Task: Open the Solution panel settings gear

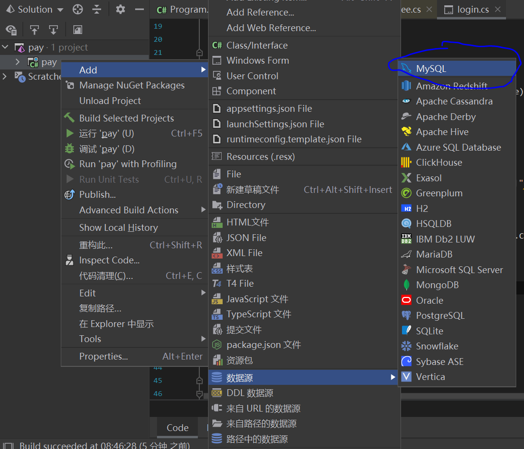Action: (121, 9)
